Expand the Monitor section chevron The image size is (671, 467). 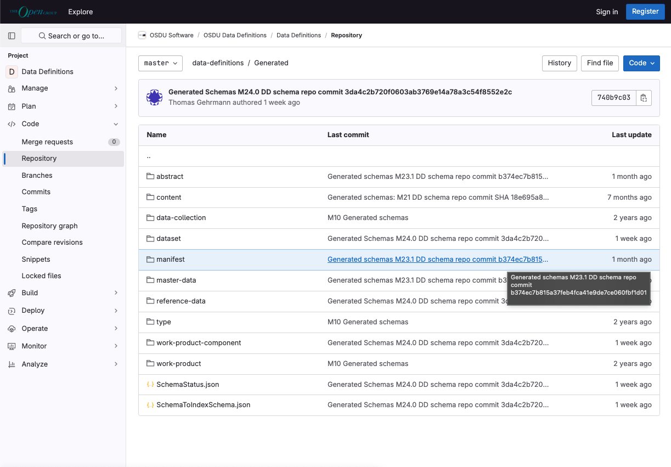coord(116,346)
